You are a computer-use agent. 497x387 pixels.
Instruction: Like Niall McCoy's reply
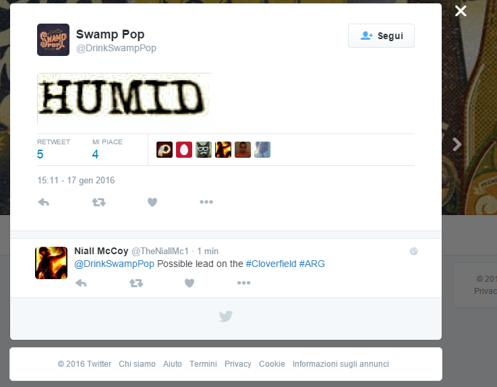pos(189,282)
